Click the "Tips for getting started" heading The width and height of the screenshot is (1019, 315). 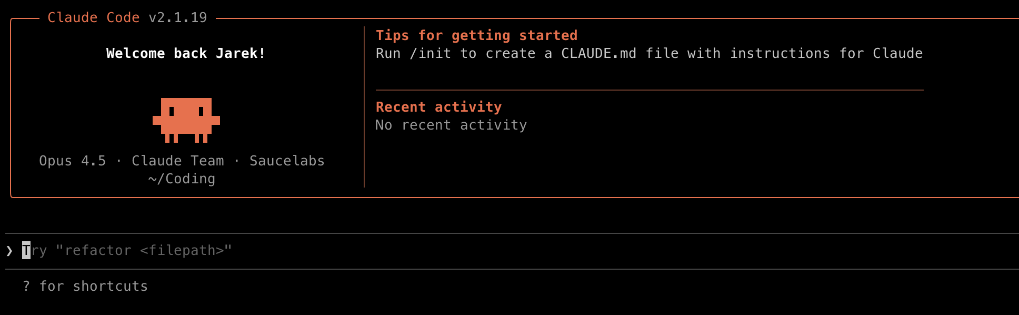tap(476, 35)
